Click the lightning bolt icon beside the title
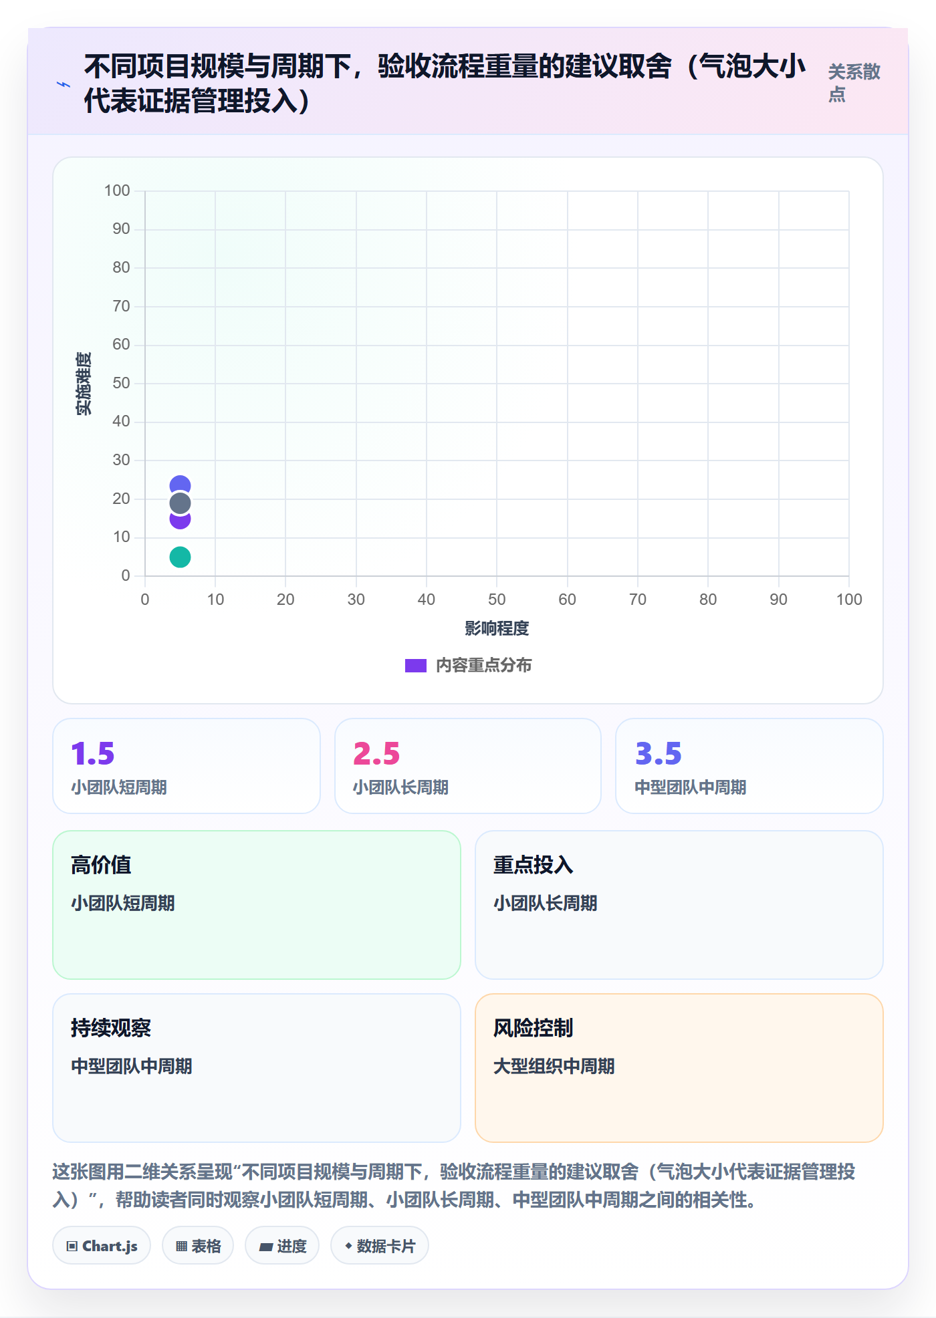936x1318 pixels. 64,84
